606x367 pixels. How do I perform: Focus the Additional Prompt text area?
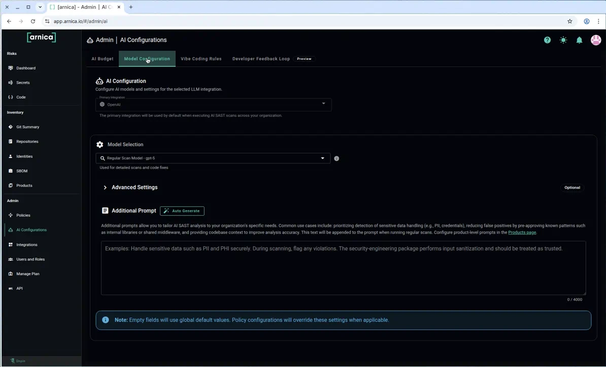(343, 268)
